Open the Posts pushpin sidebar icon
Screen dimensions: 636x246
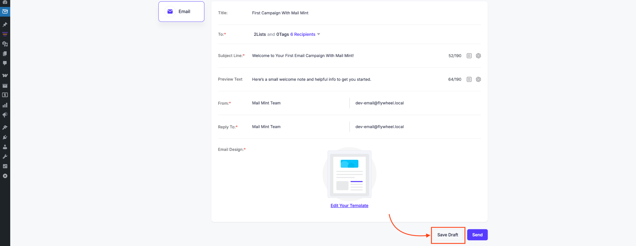[x=5, y=25]
